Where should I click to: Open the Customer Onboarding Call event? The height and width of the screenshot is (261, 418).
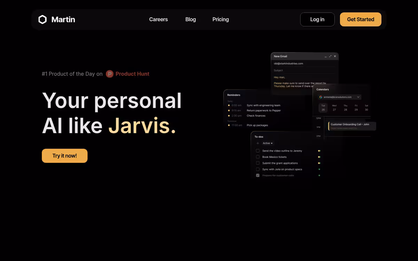pyautogui.click(x=352, y=126)
